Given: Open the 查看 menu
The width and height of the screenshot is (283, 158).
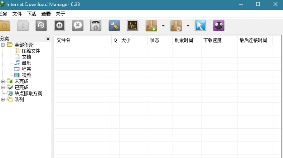Looking at the screenshot, I should click(x=46, y=14).
